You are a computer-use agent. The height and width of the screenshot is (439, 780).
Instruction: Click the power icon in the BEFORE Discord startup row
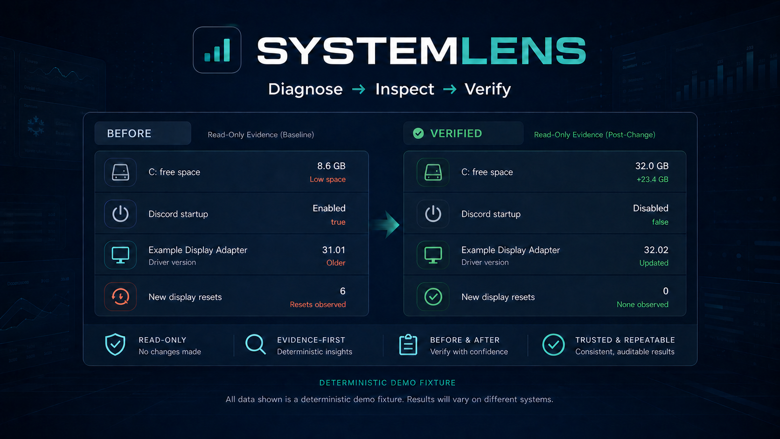click(x=120, y=214)
